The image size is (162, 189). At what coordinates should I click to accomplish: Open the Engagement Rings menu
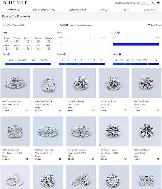44,10
